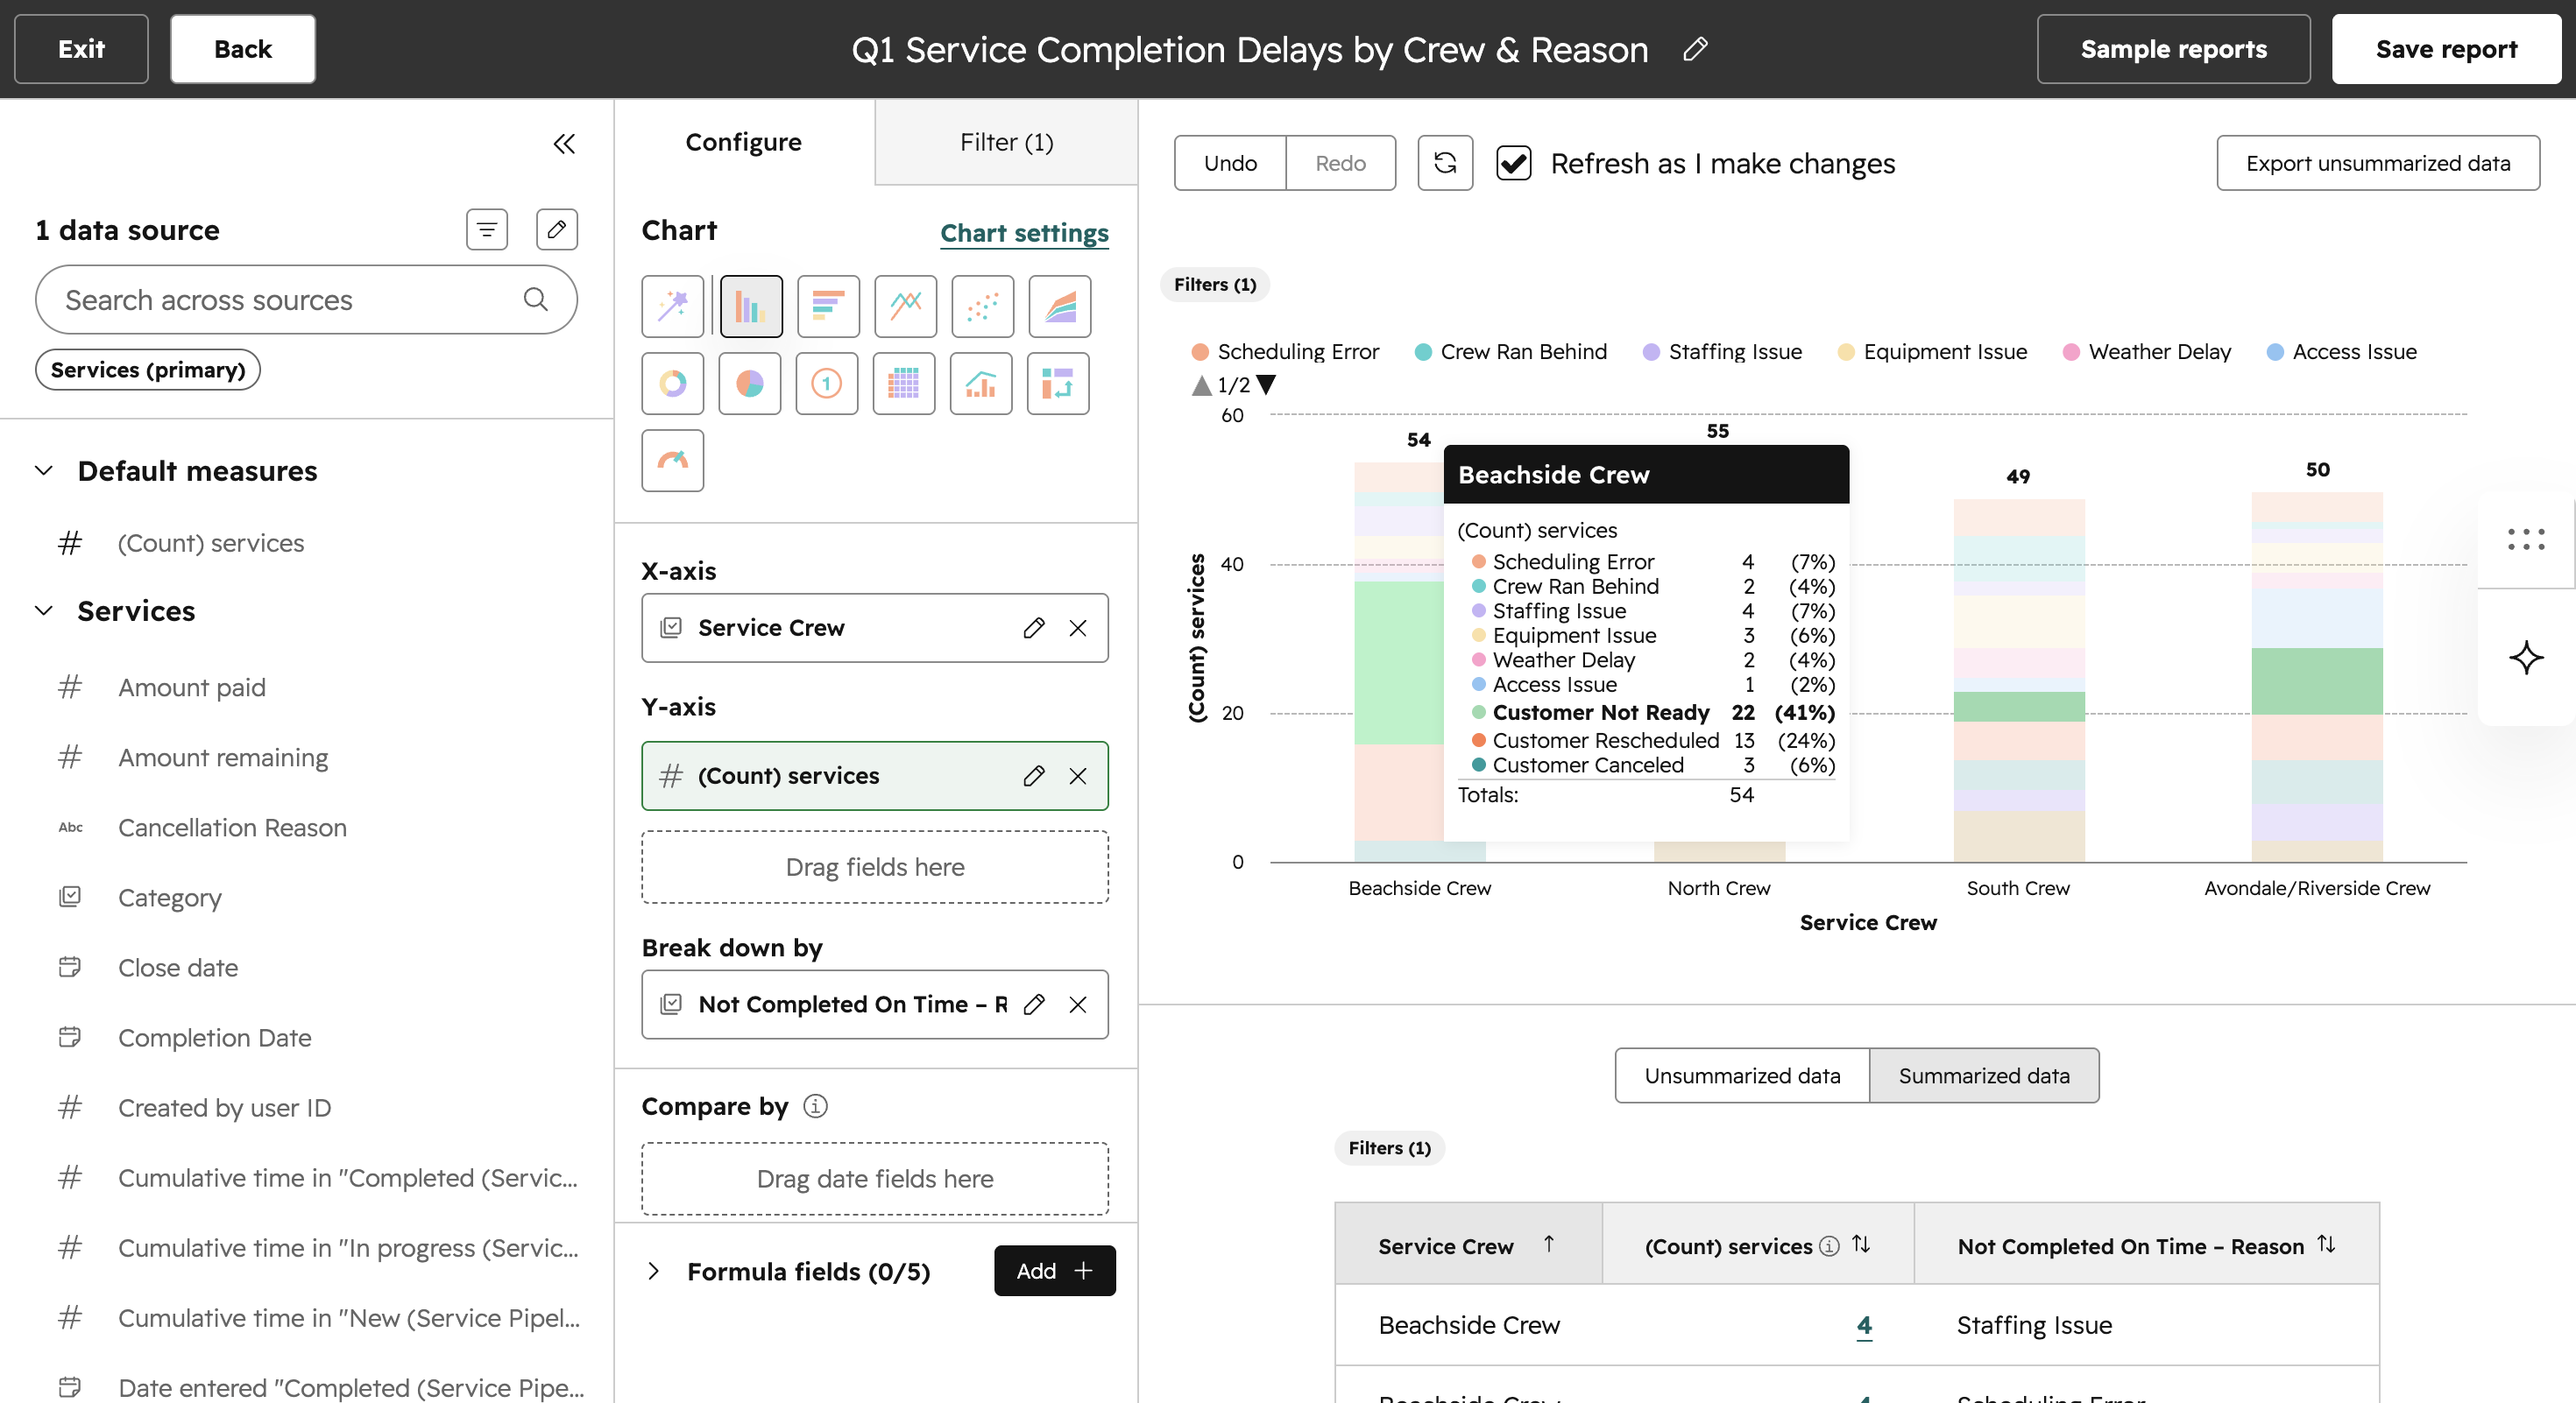Toggle Weather Delay legend series
This screenshot has height=1403, width=2576.
[x=2147, y=352]
